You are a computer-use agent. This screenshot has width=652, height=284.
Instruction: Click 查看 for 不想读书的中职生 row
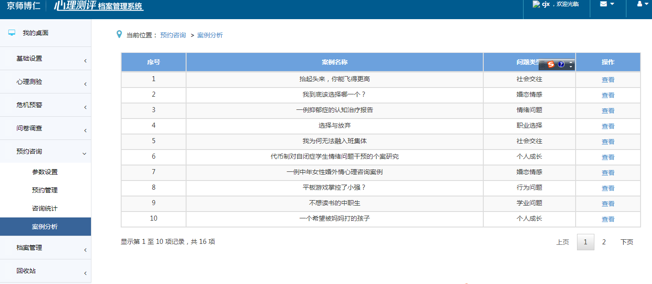click(x=608, y=204)
